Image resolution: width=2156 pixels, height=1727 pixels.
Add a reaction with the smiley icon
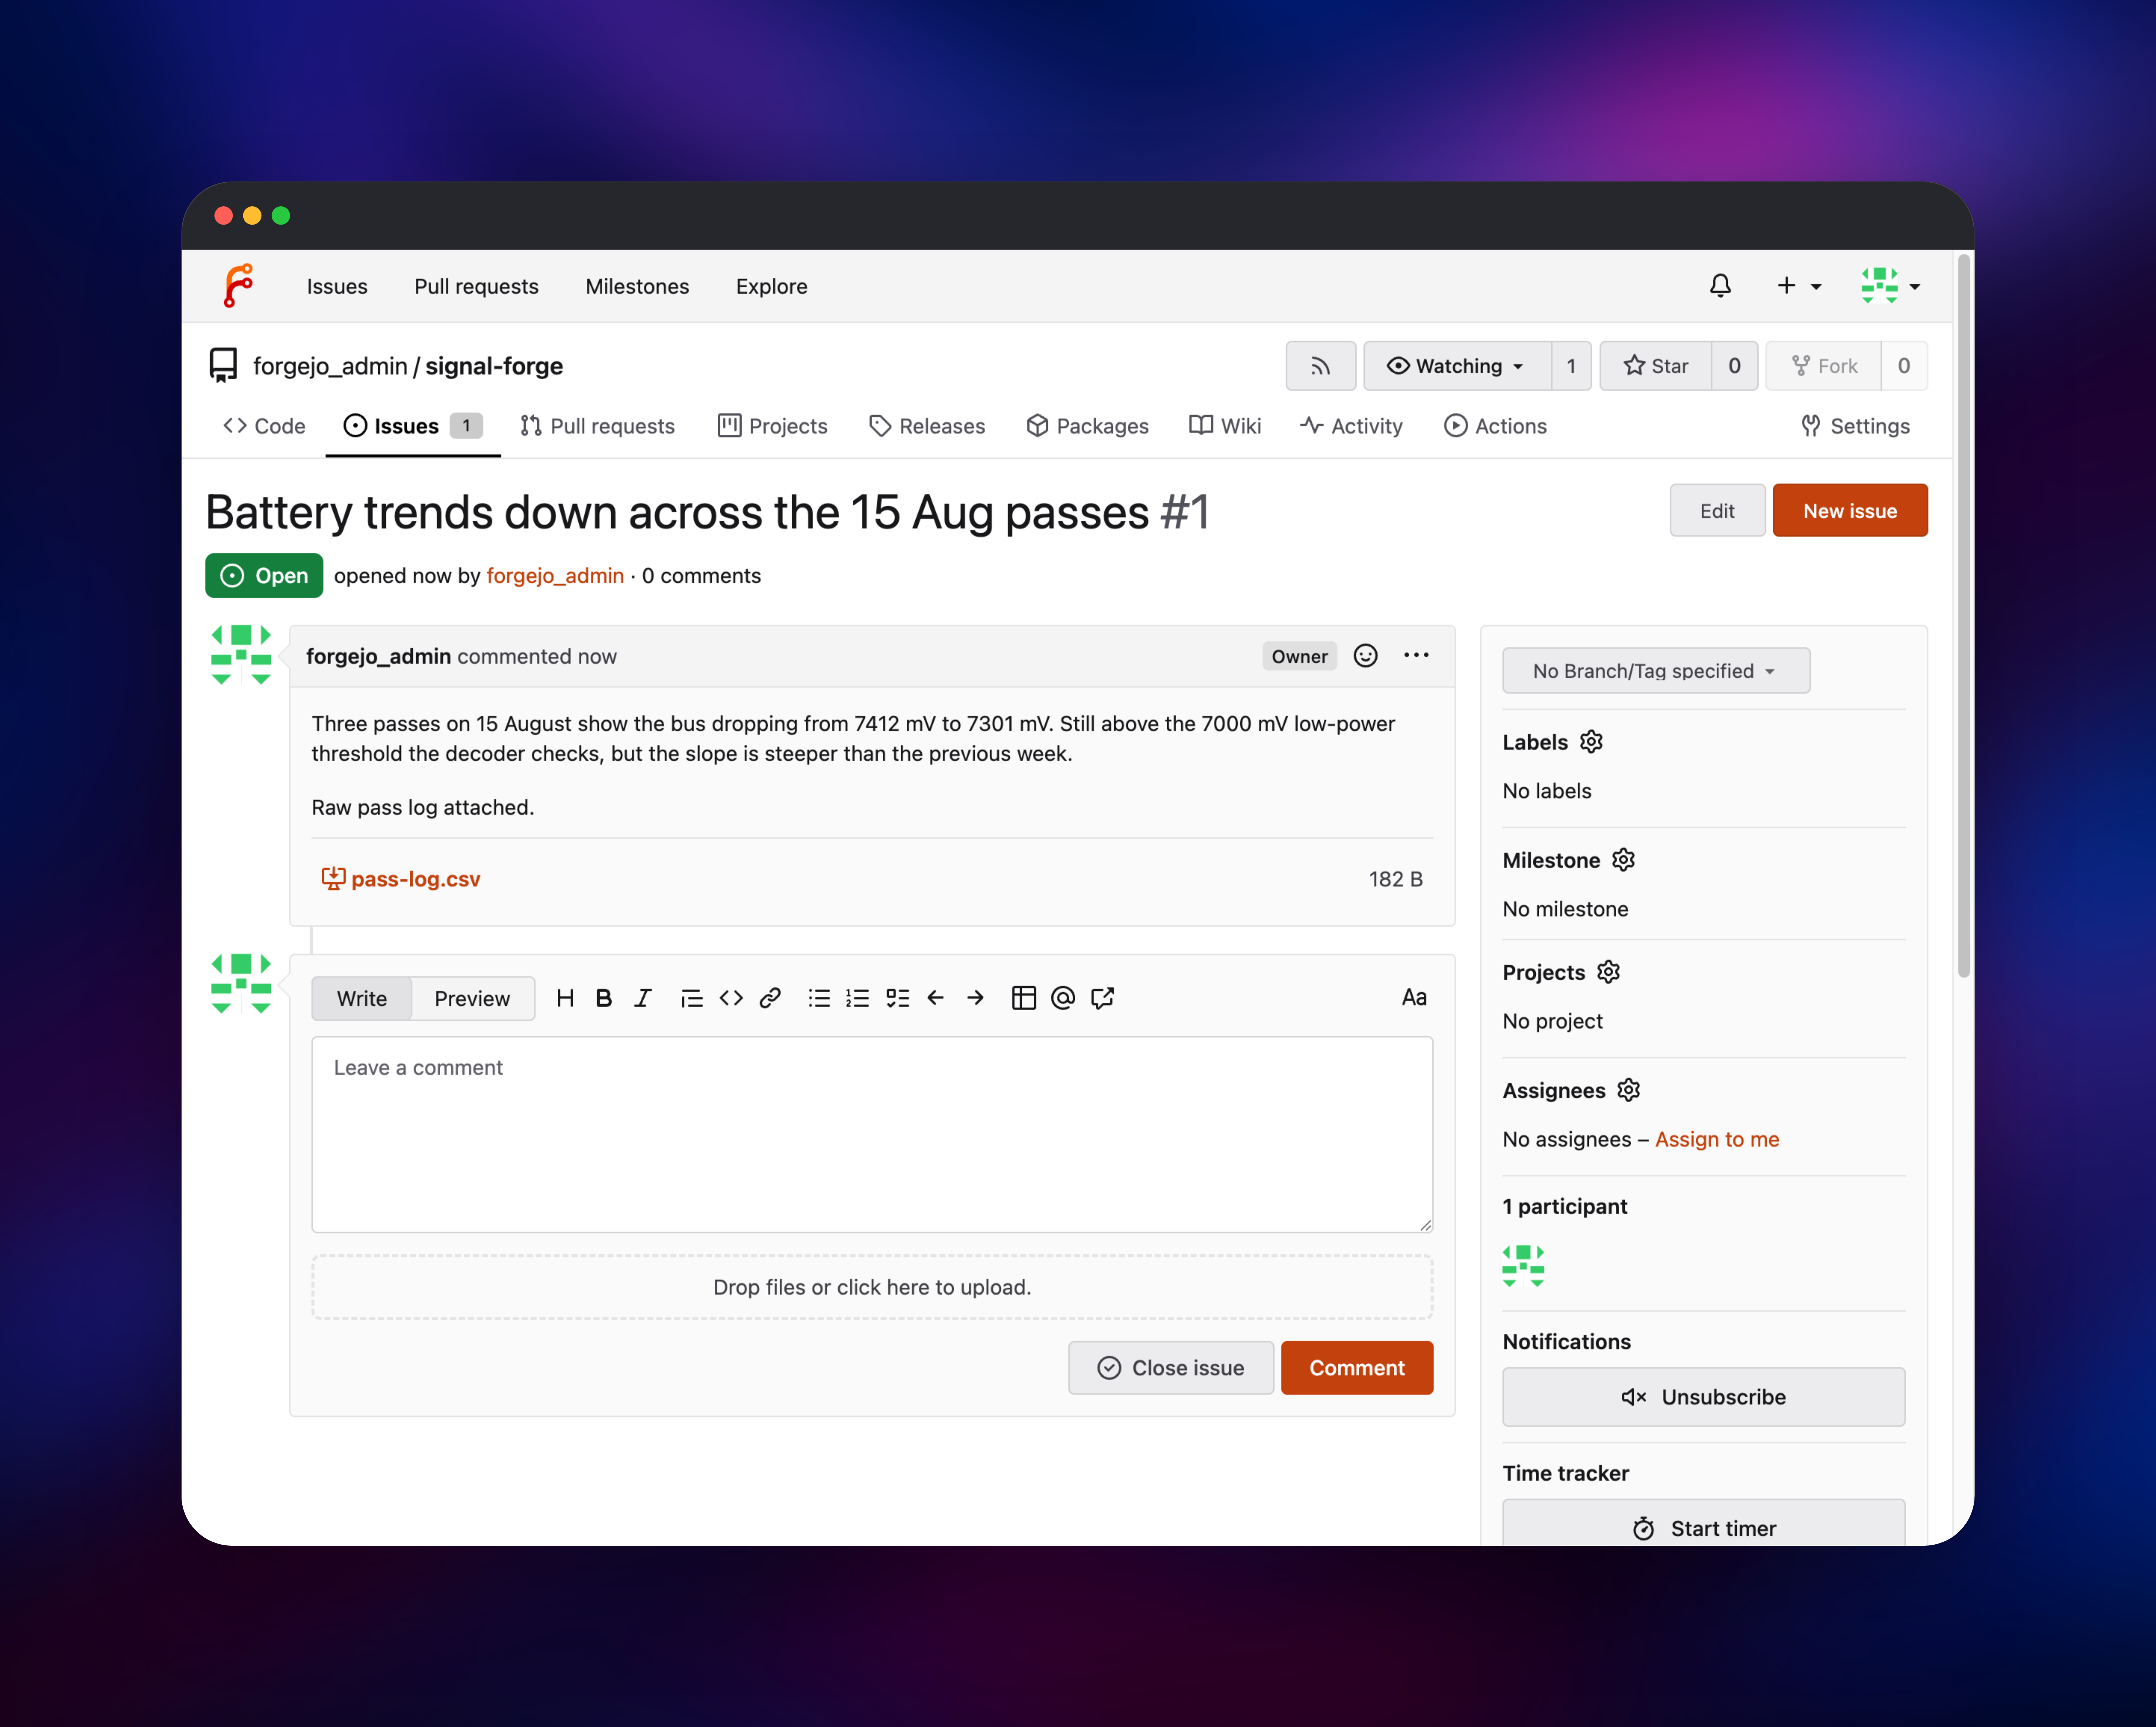point(1365,656)
